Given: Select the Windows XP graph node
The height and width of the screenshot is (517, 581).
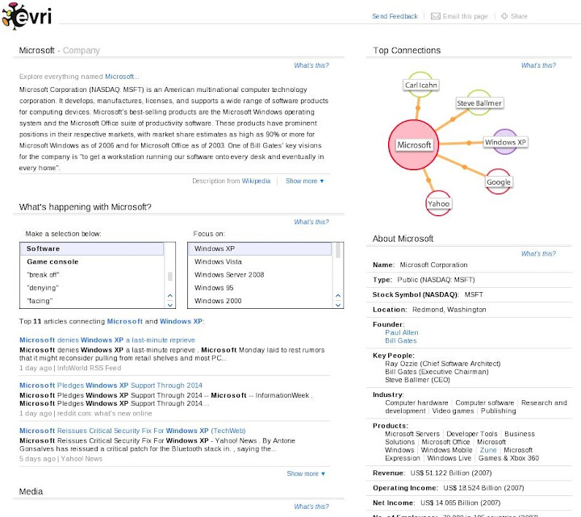Looking at the screenshot, I should 505,142.
